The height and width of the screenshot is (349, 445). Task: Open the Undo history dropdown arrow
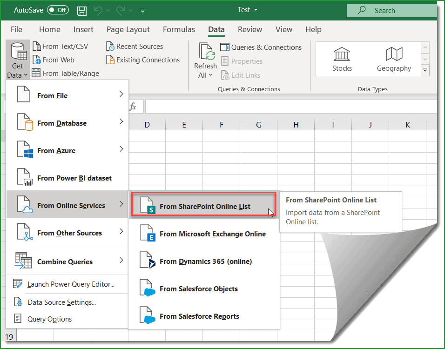[x=108, y=11]
